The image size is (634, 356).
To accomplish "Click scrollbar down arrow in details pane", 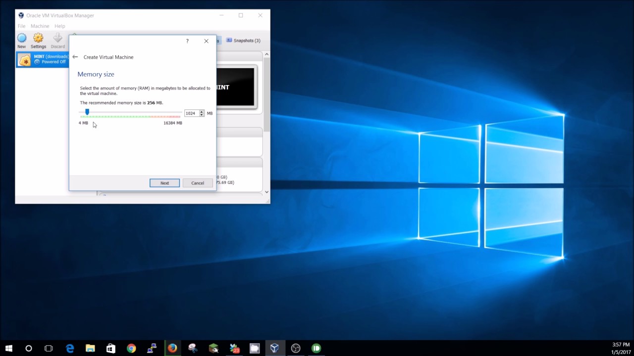I will point(266,192).
